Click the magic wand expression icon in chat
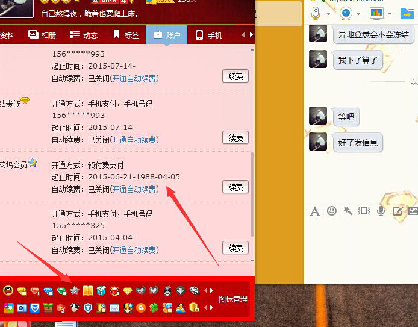 [x=348, y=211]
